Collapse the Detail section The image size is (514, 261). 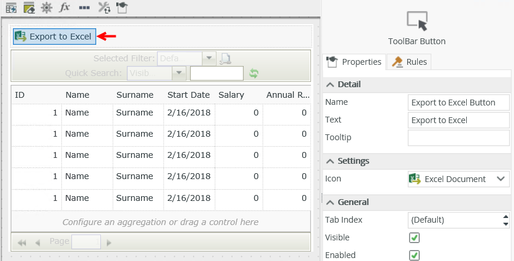(x=330, y=84)
